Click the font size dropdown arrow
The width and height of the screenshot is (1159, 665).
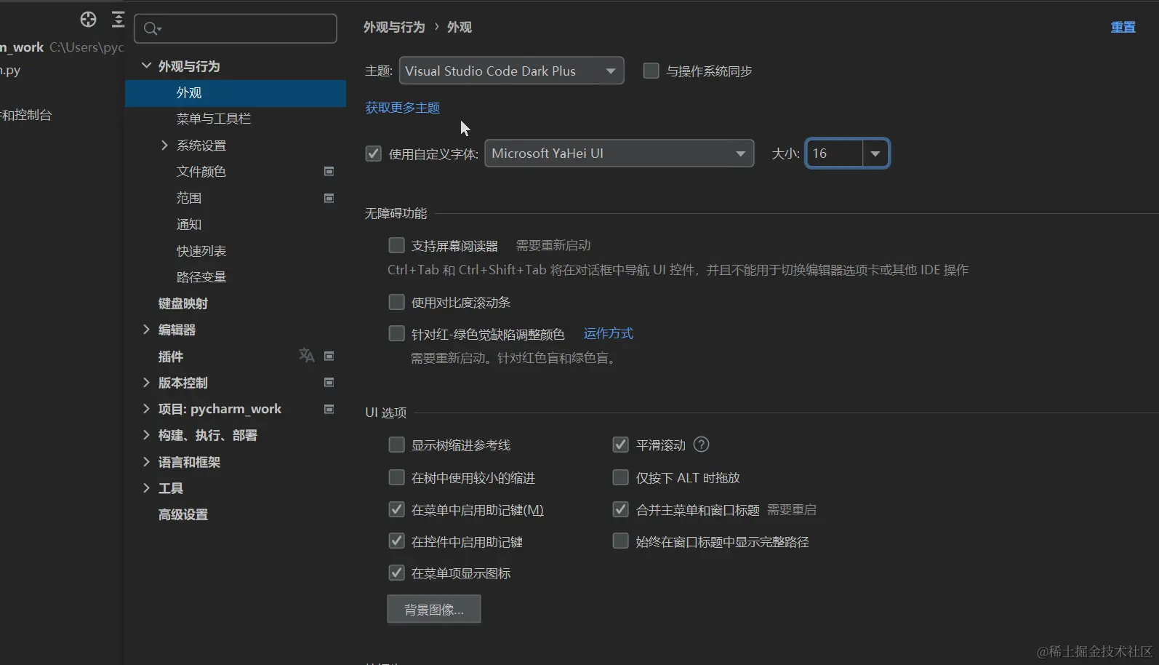[x=875, y=154]
